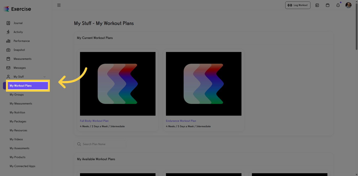
Task: Click the Log Workout button
Action: [298, 5]
